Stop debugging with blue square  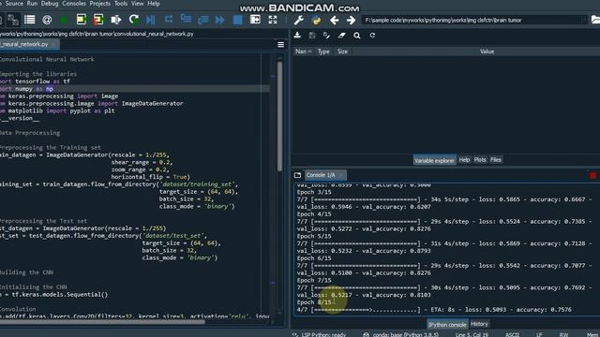[x=237, y=20]
